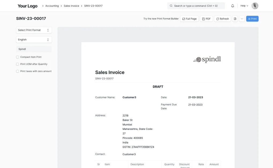Click the notifications bell icon
273x168 pixels.
(x=233, y=6)
